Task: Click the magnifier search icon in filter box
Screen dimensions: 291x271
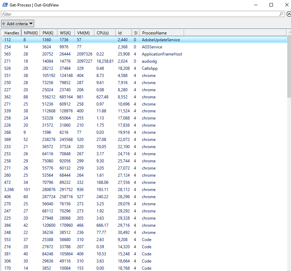Action: tap(281, 14)
